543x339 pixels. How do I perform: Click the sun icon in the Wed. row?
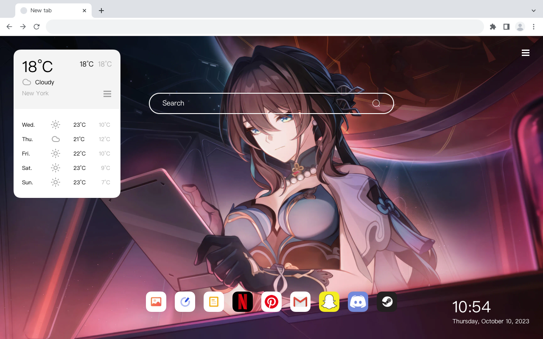pos(56,125)
